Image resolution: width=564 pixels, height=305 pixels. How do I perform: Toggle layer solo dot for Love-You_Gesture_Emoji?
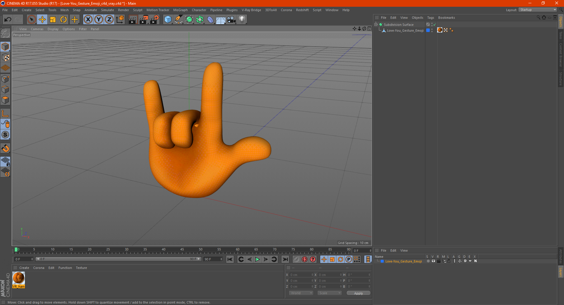click(428, 261)
